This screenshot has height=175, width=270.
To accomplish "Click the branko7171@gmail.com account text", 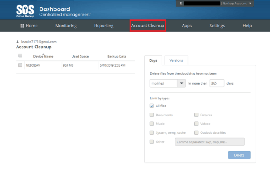I will pos(39,42).
